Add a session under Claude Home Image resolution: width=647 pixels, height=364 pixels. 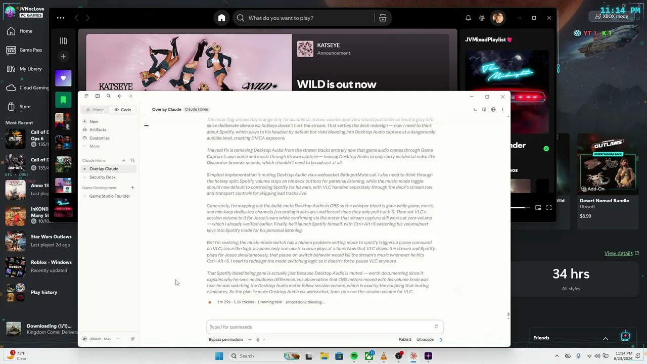[124, 160]
